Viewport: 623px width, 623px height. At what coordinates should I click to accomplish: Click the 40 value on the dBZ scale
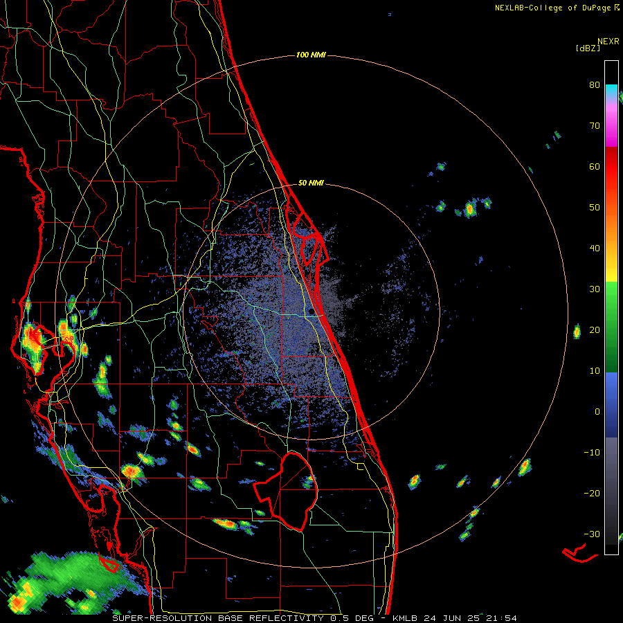click(x=595, y=249)
